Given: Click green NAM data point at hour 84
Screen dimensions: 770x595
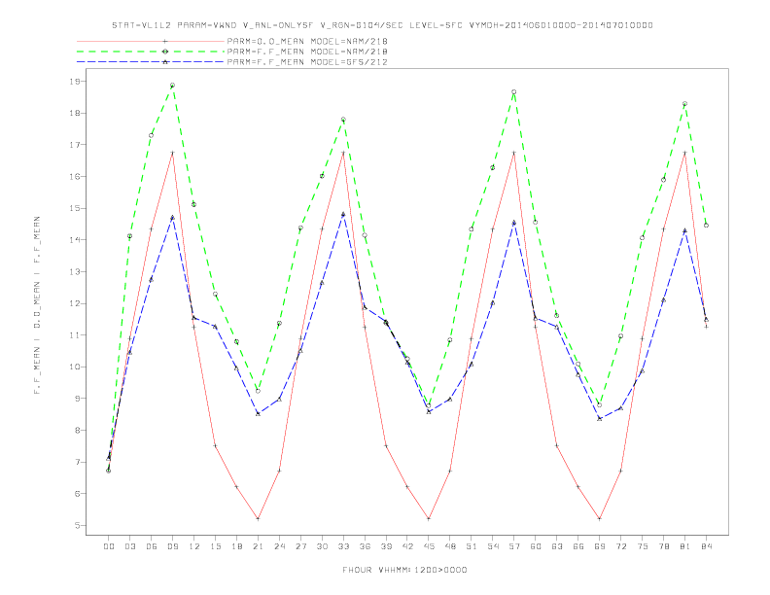Looking at the screenshot, I should click(x=706, y=226).
